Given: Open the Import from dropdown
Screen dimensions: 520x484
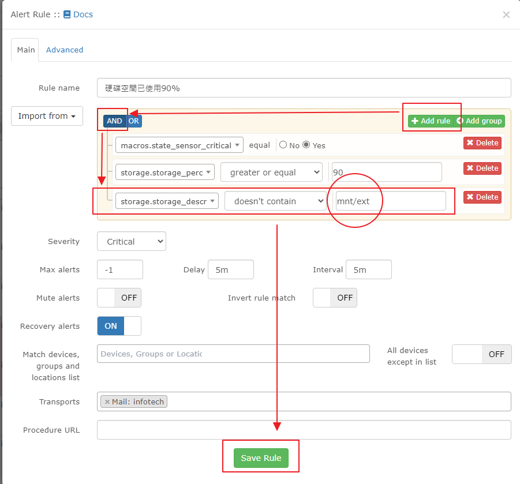Looking at the screenshot, I should (47, 116).
